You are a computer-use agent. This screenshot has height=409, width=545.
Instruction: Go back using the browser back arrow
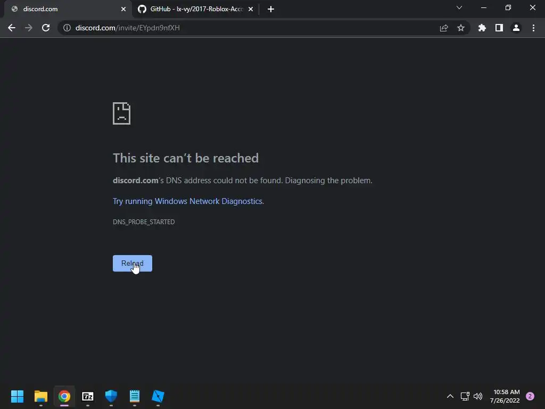pyautogui.click(x=12, y=28)
